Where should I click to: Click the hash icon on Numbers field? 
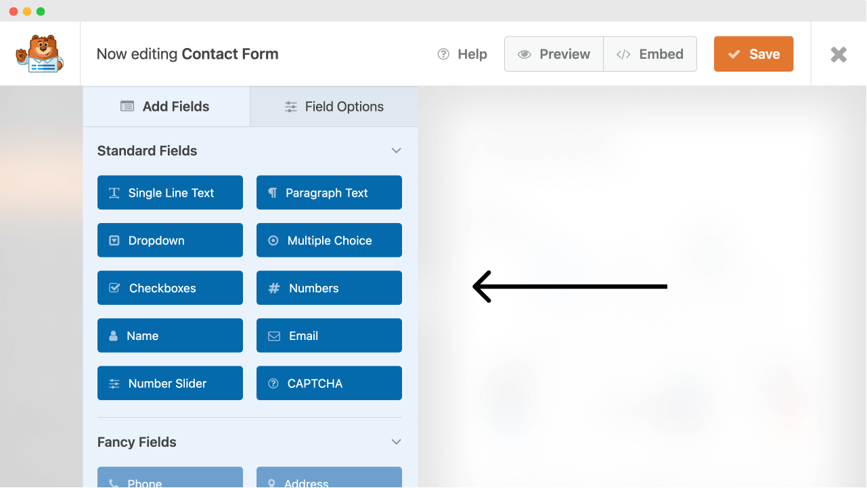[x=274, y=288]
